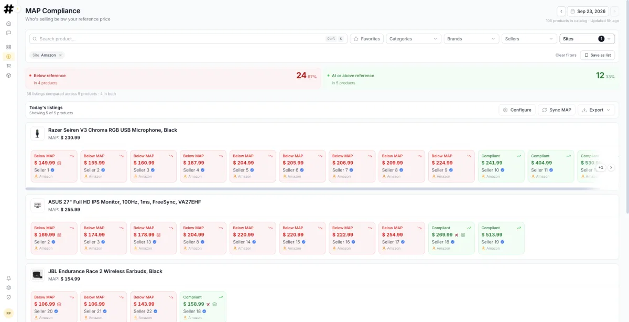The image size is (629, 322).
Task: Open the shopping cart sidebar icon
Action: click(8, 66)
